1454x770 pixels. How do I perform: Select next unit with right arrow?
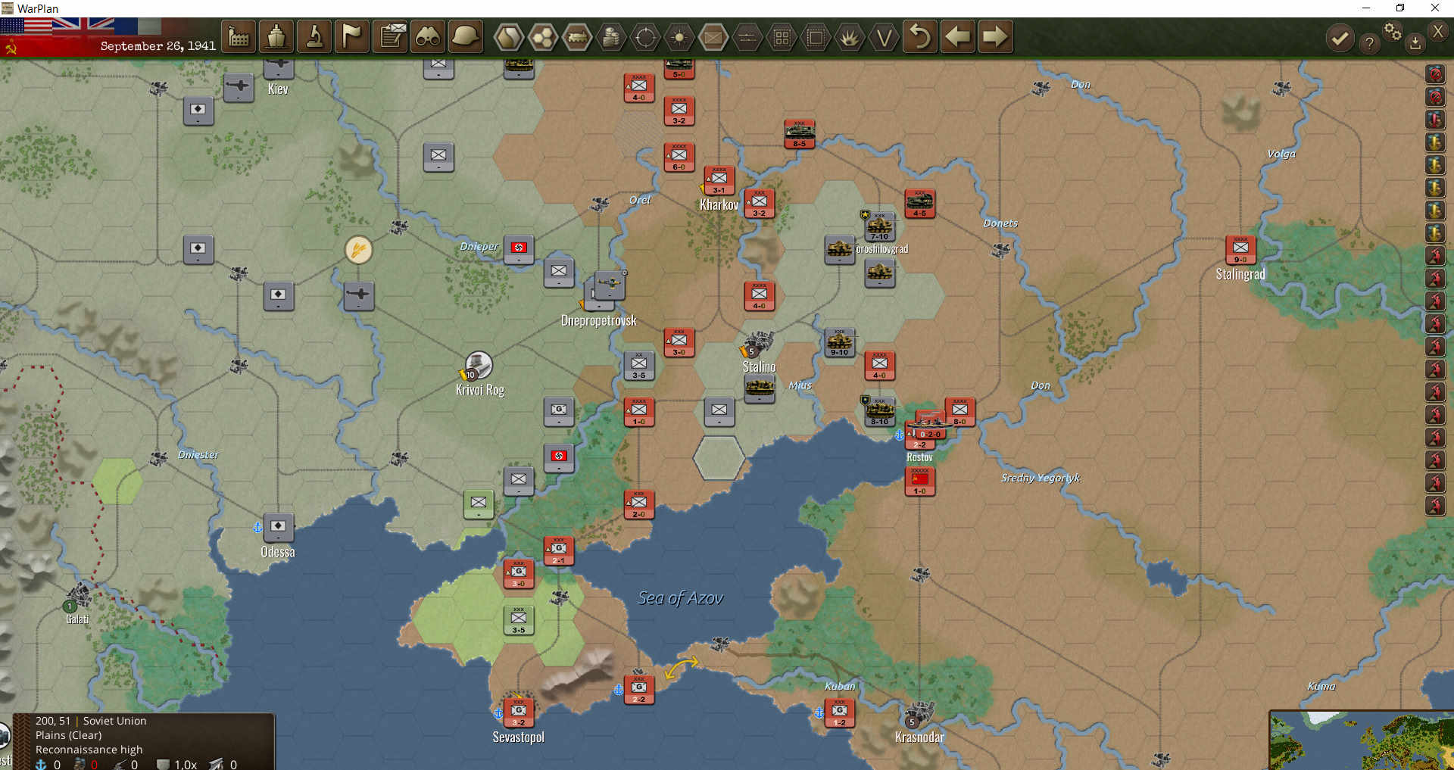tap(995, 37)
